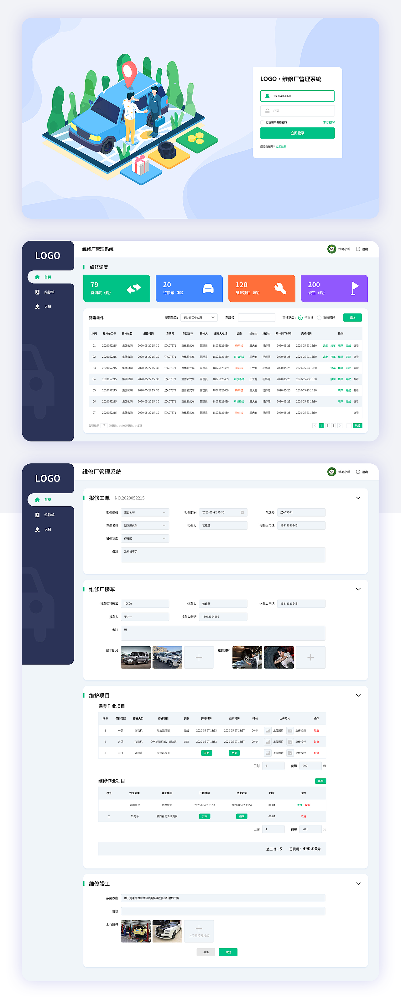The image size is (401, 1004).
Task: Click user avatar on 报修工单 page header
Action: (x=331, y=472)
